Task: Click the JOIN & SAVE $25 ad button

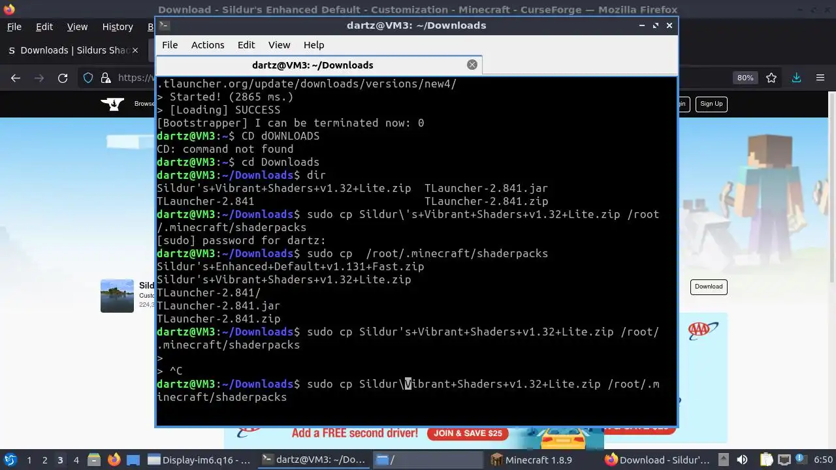Action: tap(468, 433)
